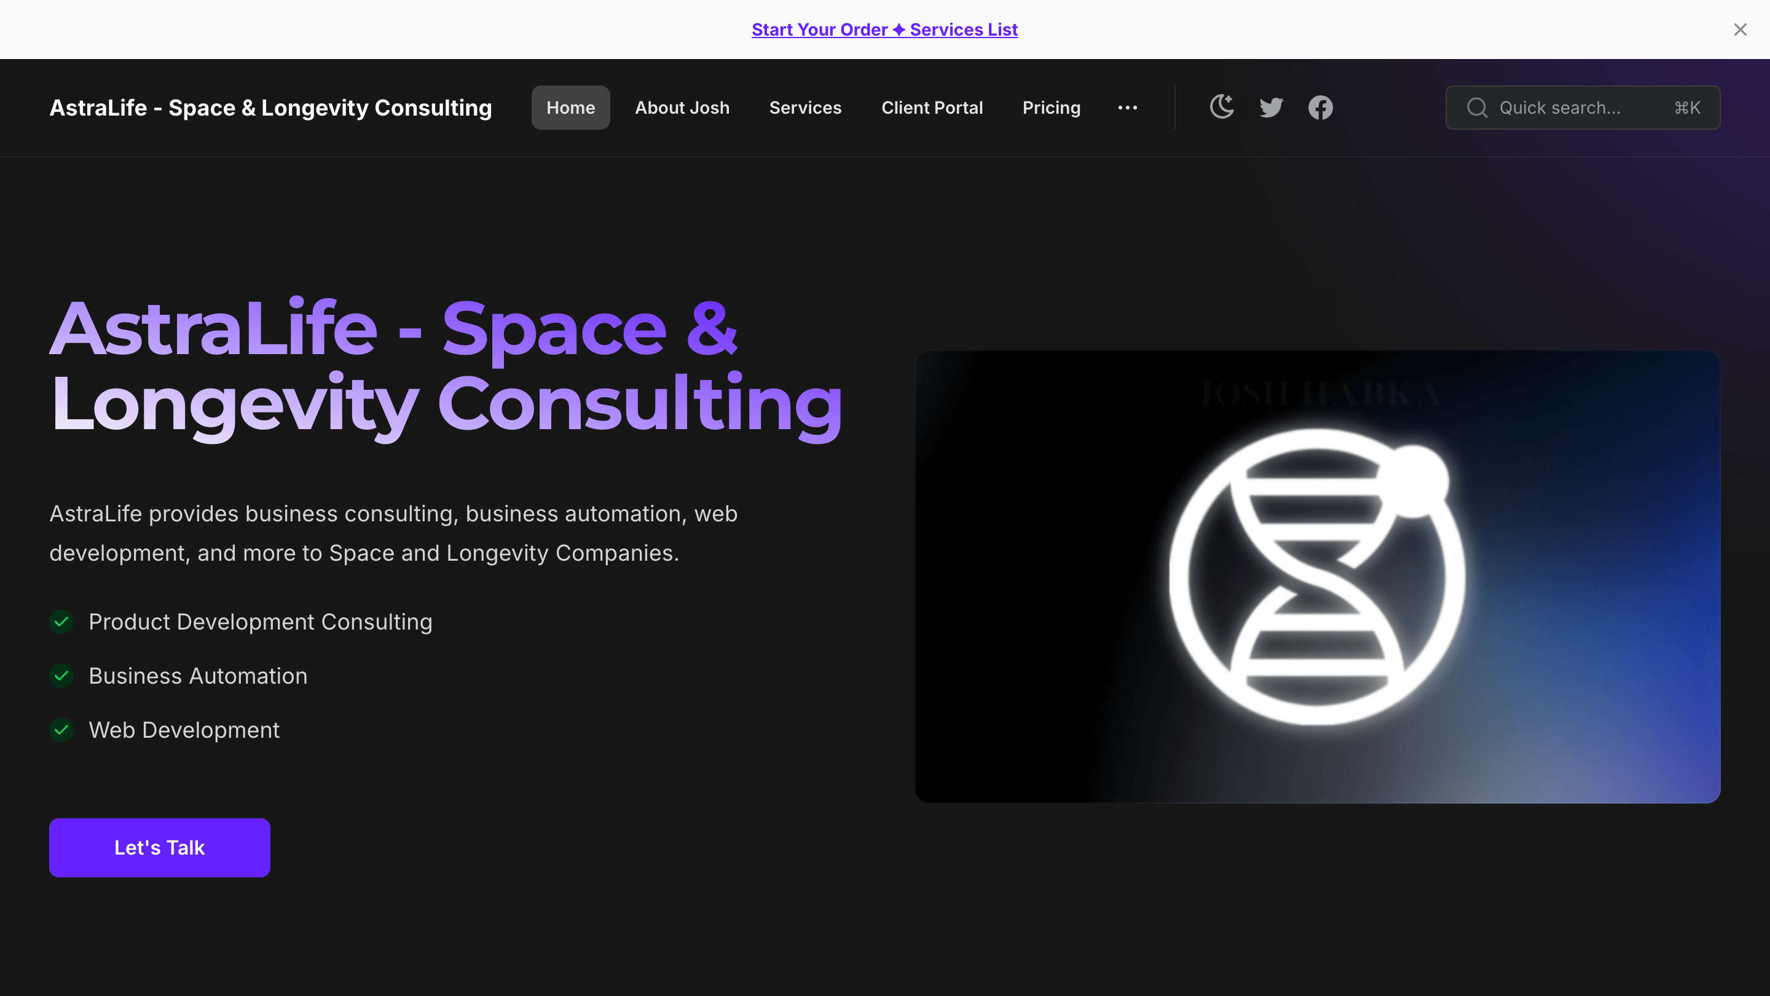The width and height of the screenshot is (1770, 996).
Task: Expand the three-dot more menu
Action: 1128,107
